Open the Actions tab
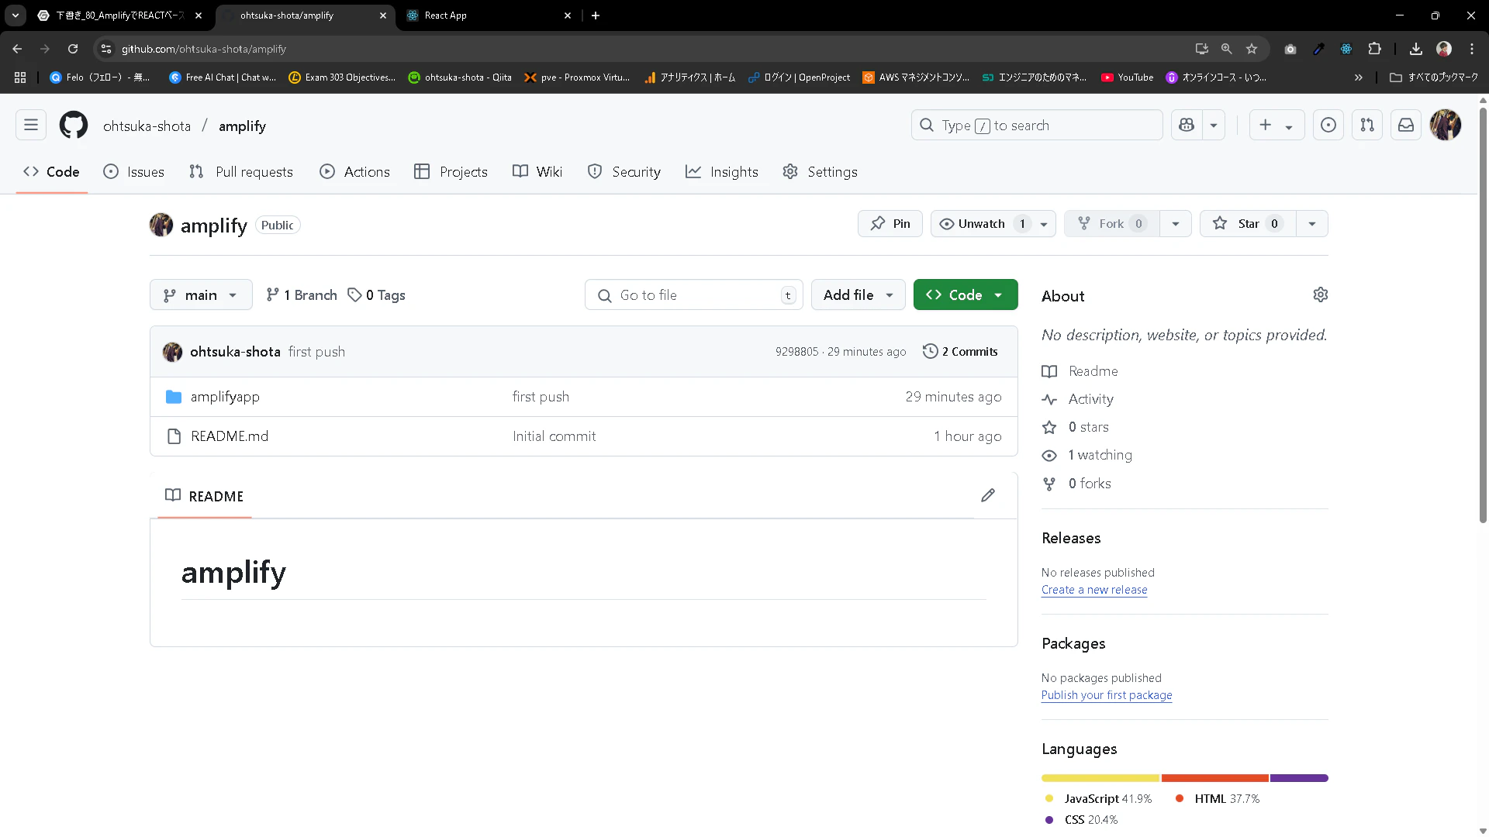Image resolution: width=1489 pixels, height=837 pixels. (355, 172)
